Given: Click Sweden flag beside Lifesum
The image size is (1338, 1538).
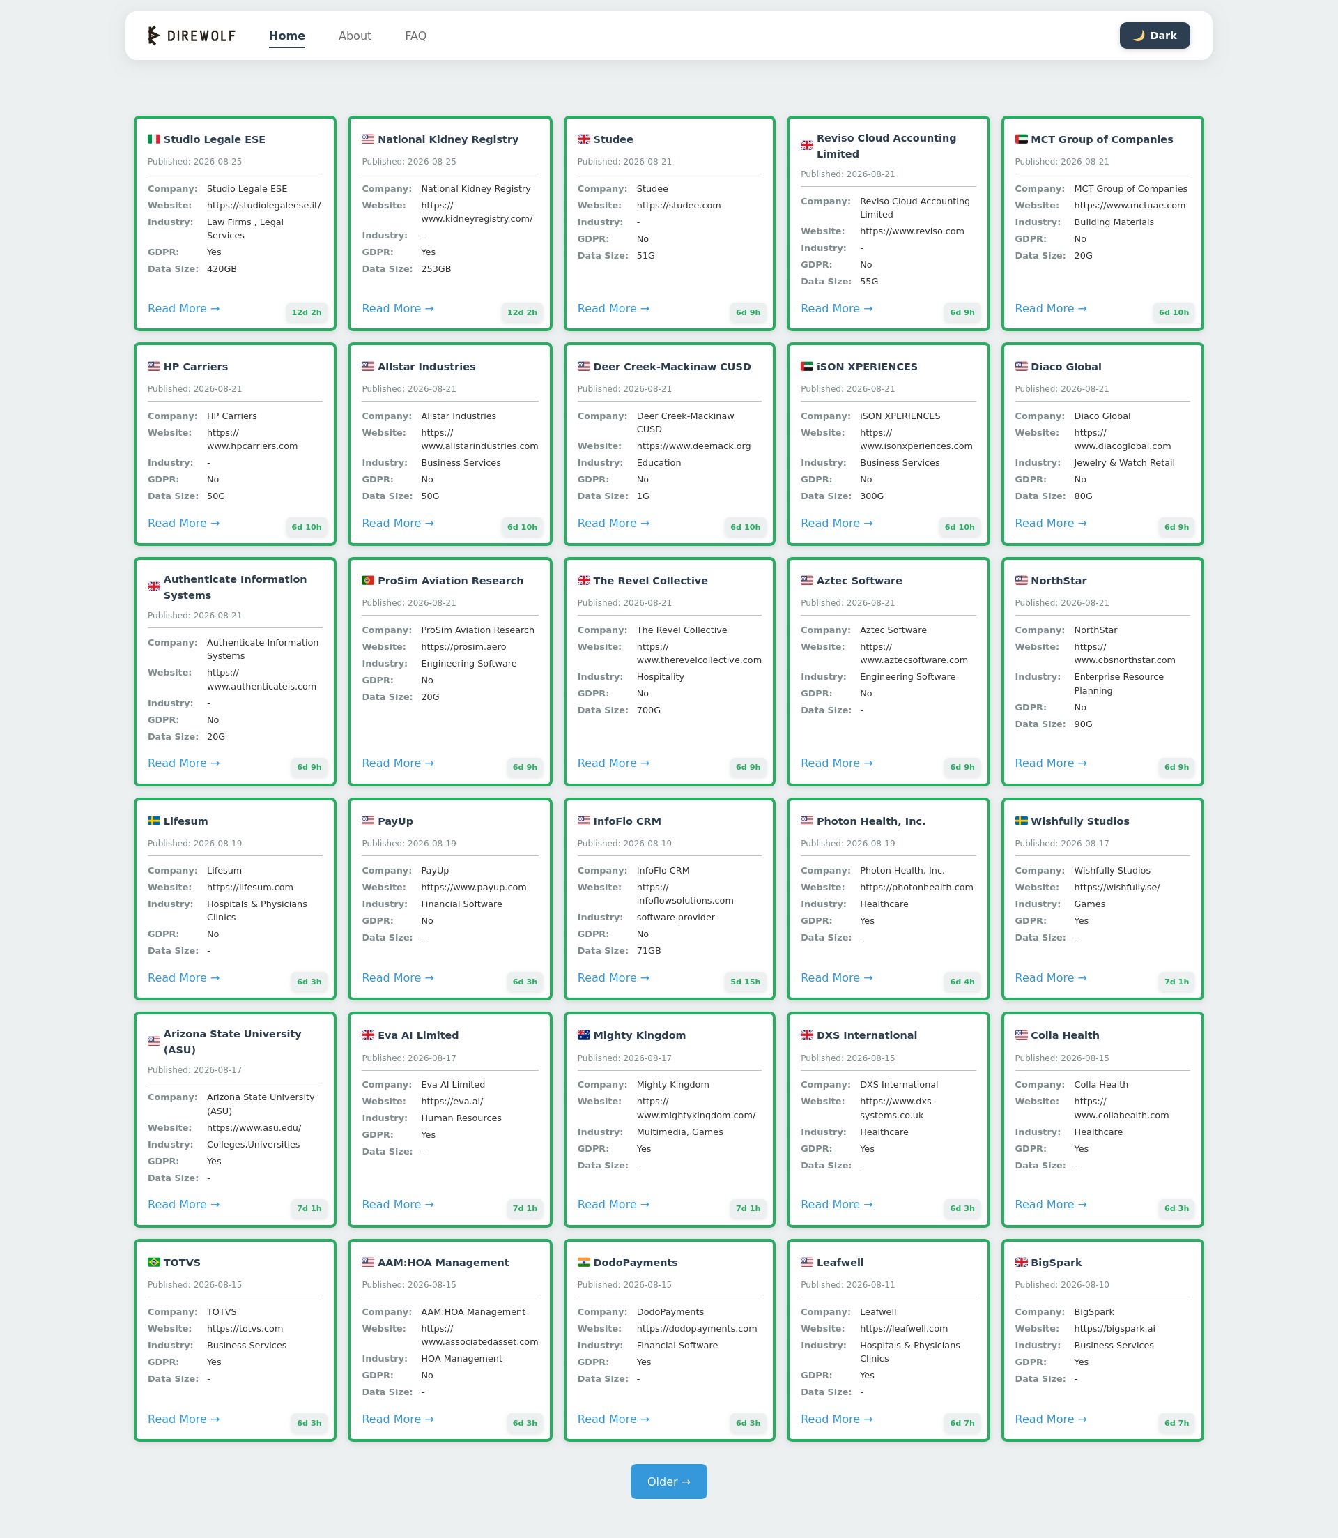Looking at the screenshot, I should pyautogui.click(x=154, y=821).
